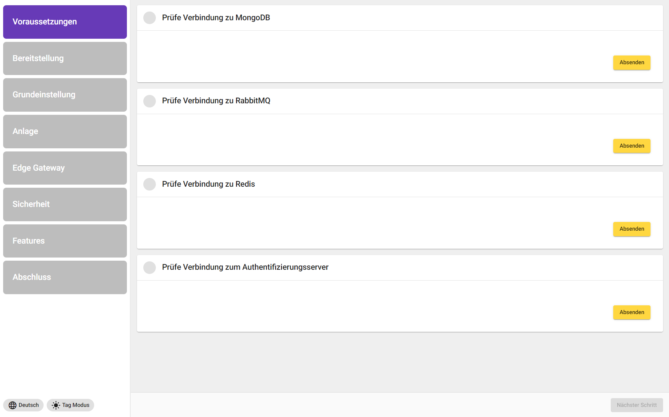Toggle the Tag Modus theme switch
The image size is (669, 417).
click(70, 405)
